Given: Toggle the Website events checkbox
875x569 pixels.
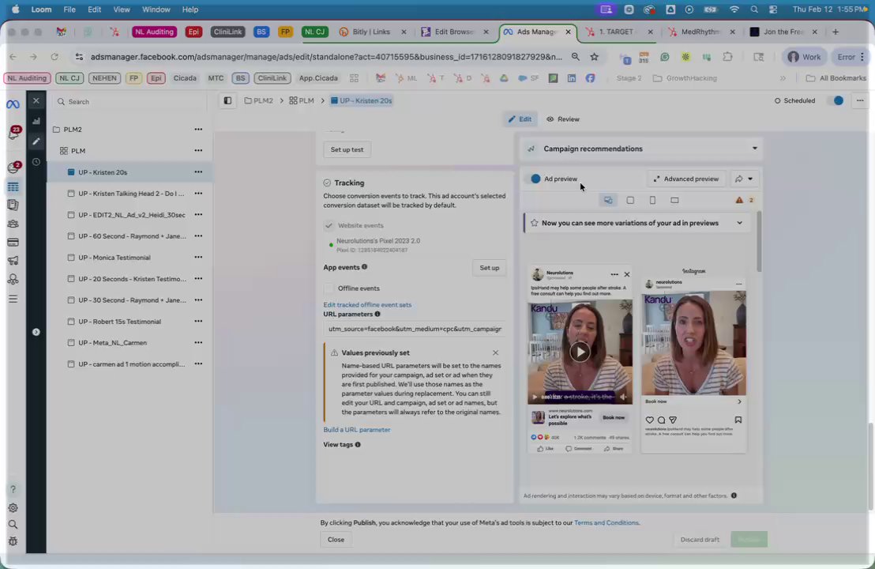Looking at the screenshot, I should [329, 225].
